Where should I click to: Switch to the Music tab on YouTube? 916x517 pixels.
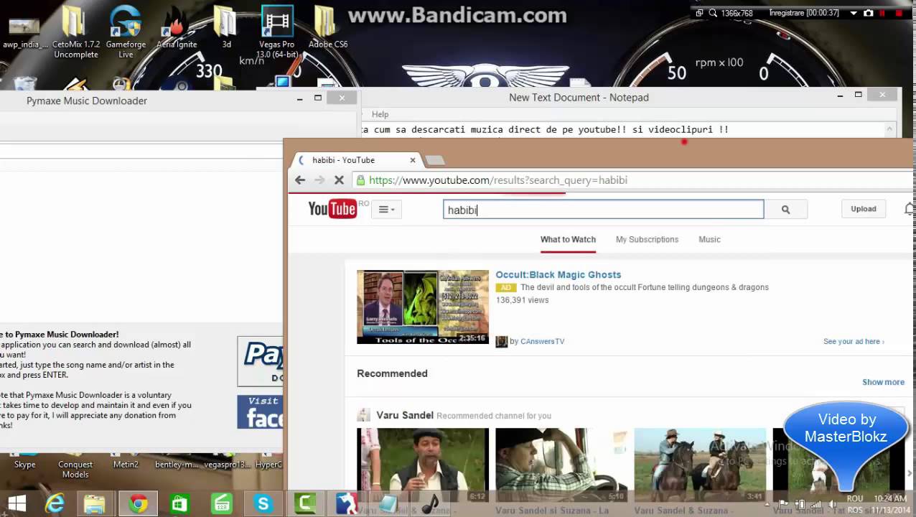click(x=709, y=240)
